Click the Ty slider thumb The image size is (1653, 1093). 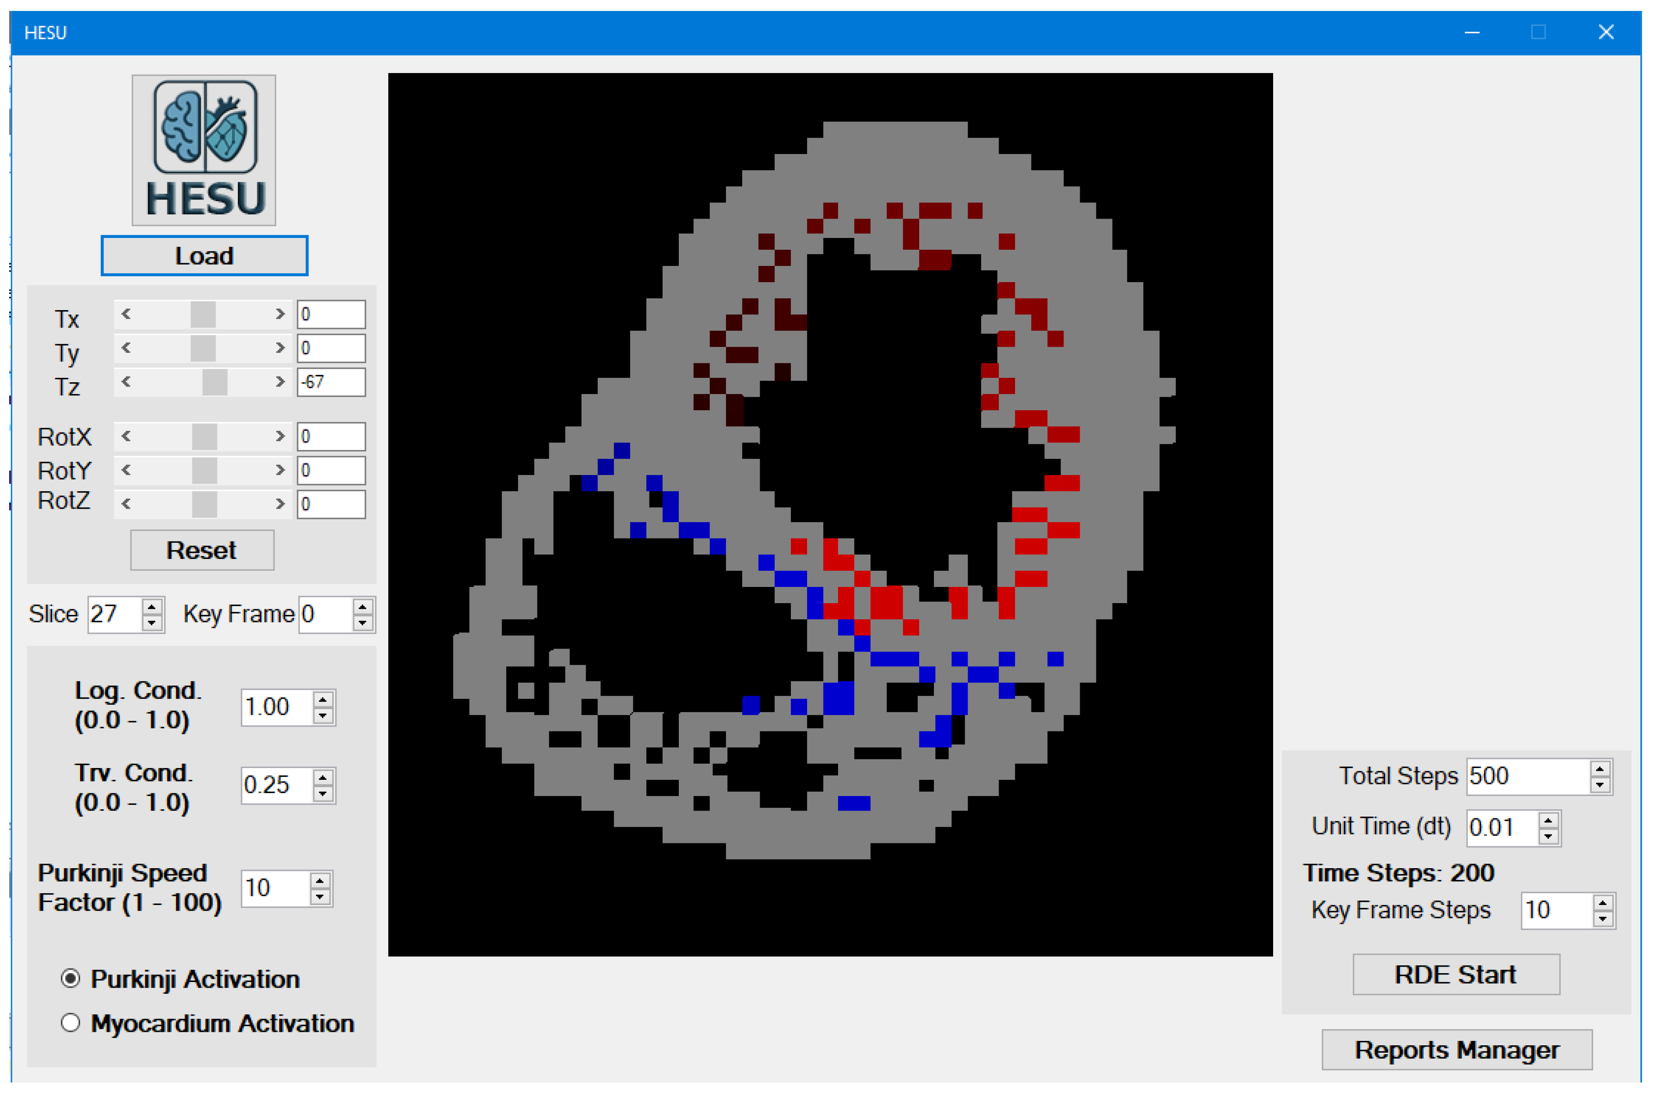[203, 349]
